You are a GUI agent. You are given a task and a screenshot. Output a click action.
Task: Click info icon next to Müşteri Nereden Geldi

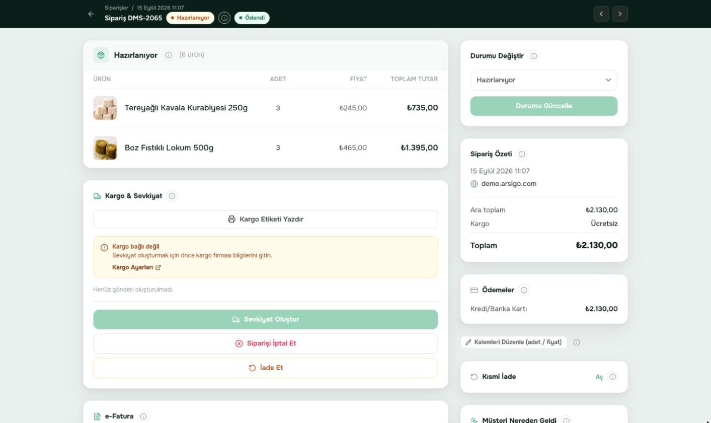coord(567,420)
